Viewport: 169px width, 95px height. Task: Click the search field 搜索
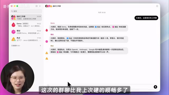pyautogui.click(x=26, y=11)
